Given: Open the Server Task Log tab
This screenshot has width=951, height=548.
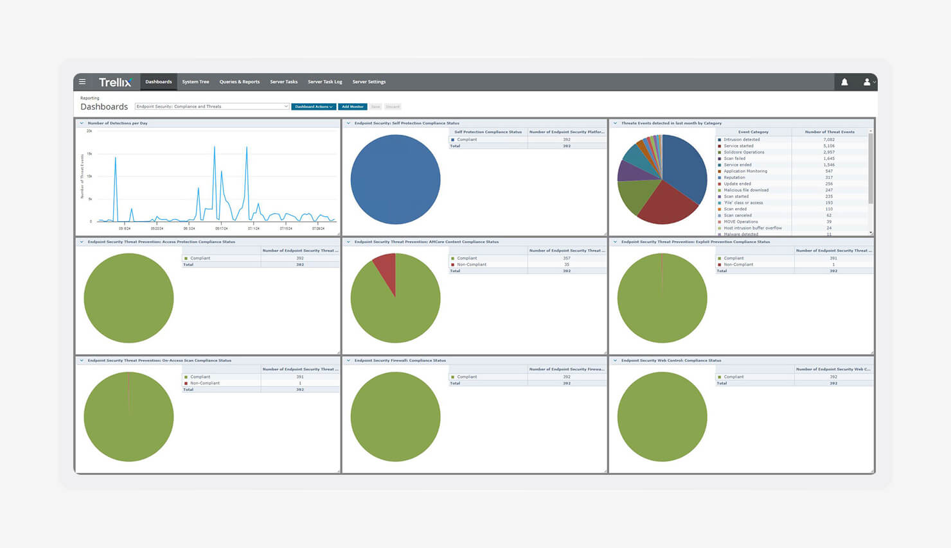Looking at the screenshot, I should (324, 81).
